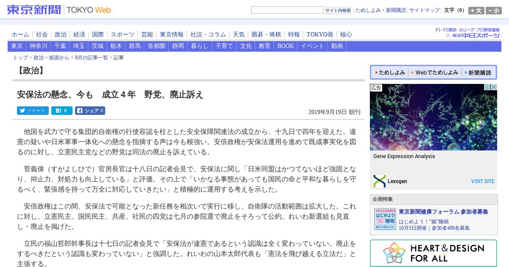
Task: Select the 千葉 regional tab
Action: [60, 46]
